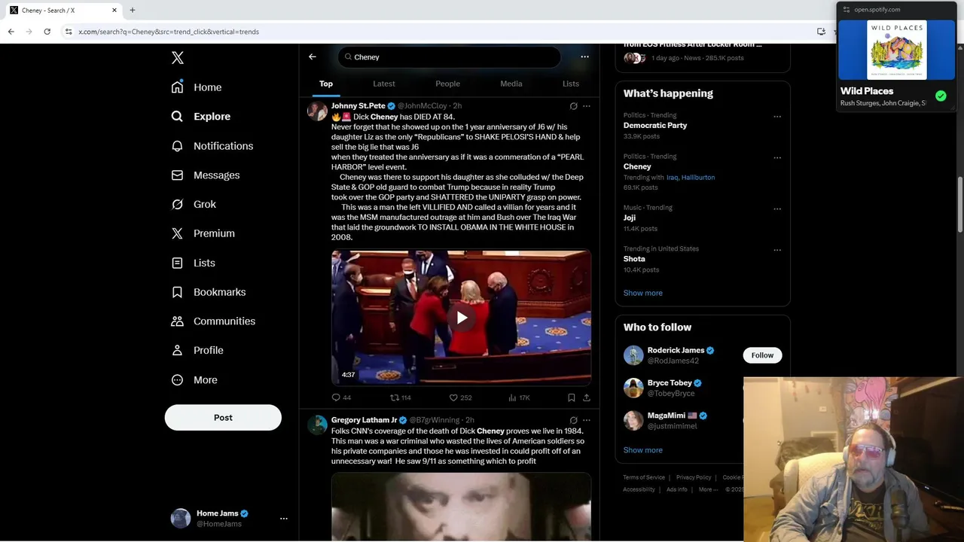Open more options on Gregory Latham post
Screen dimensions: 964x542
coord(587,420)
